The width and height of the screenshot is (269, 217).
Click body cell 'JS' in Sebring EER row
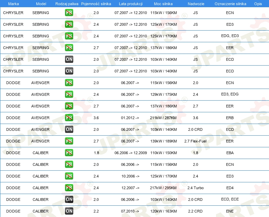[x=195, y=48]
